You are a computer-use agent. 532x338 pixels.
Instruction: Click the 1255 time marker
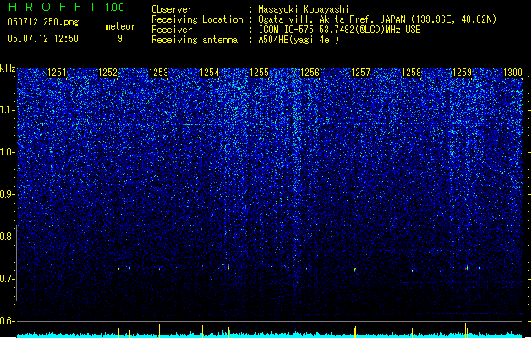coord(259,72)
